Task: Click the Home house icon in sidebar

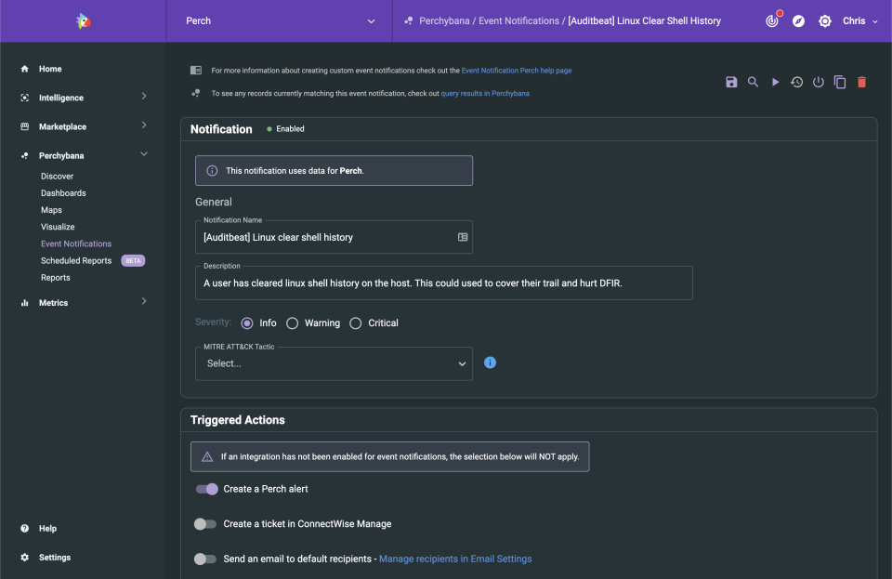Action: click(x=24, y=69)
